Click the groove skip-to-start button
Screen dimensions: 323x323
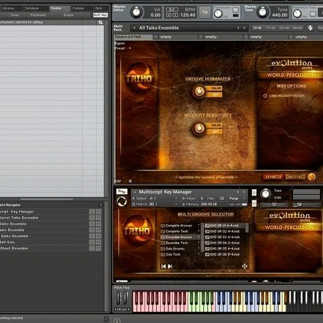coord(164,266)
